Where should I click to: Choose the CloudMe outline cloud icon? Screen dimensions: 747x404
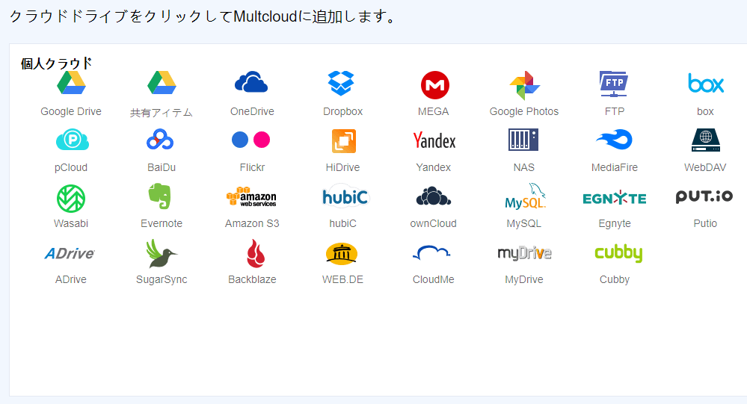click(431, 252)
